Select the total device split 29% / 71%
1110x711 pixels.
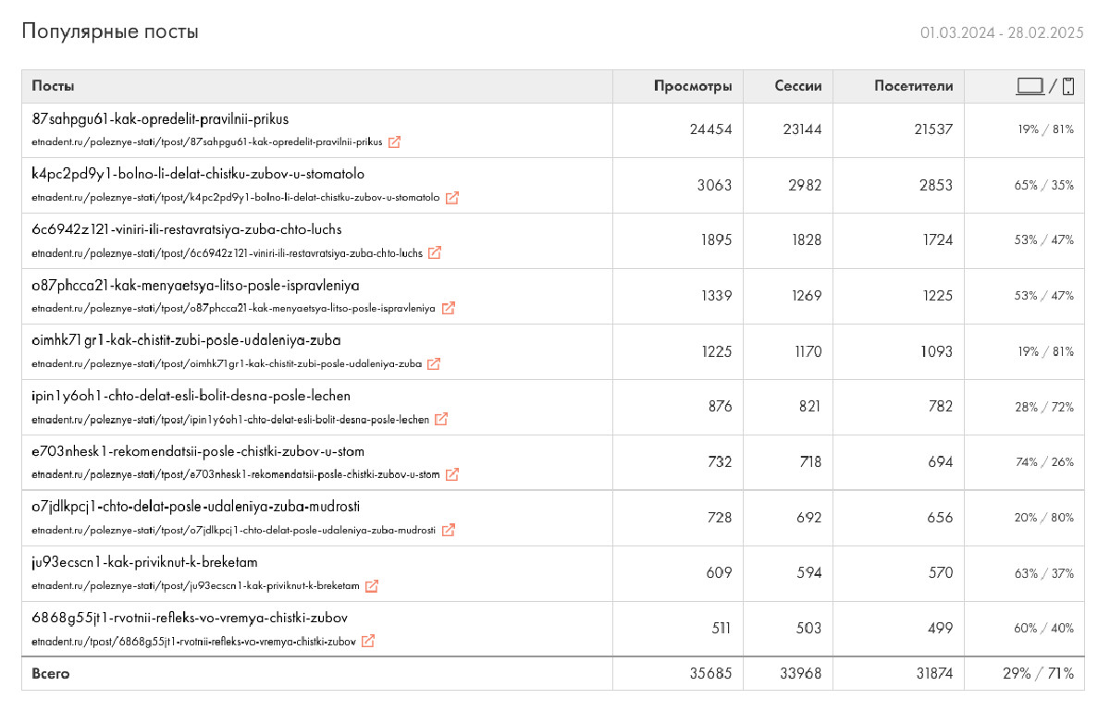1039,674
